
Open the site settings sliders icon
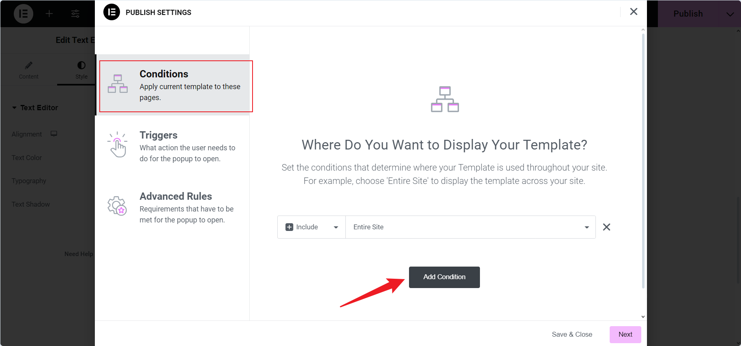tap(75, 14)
